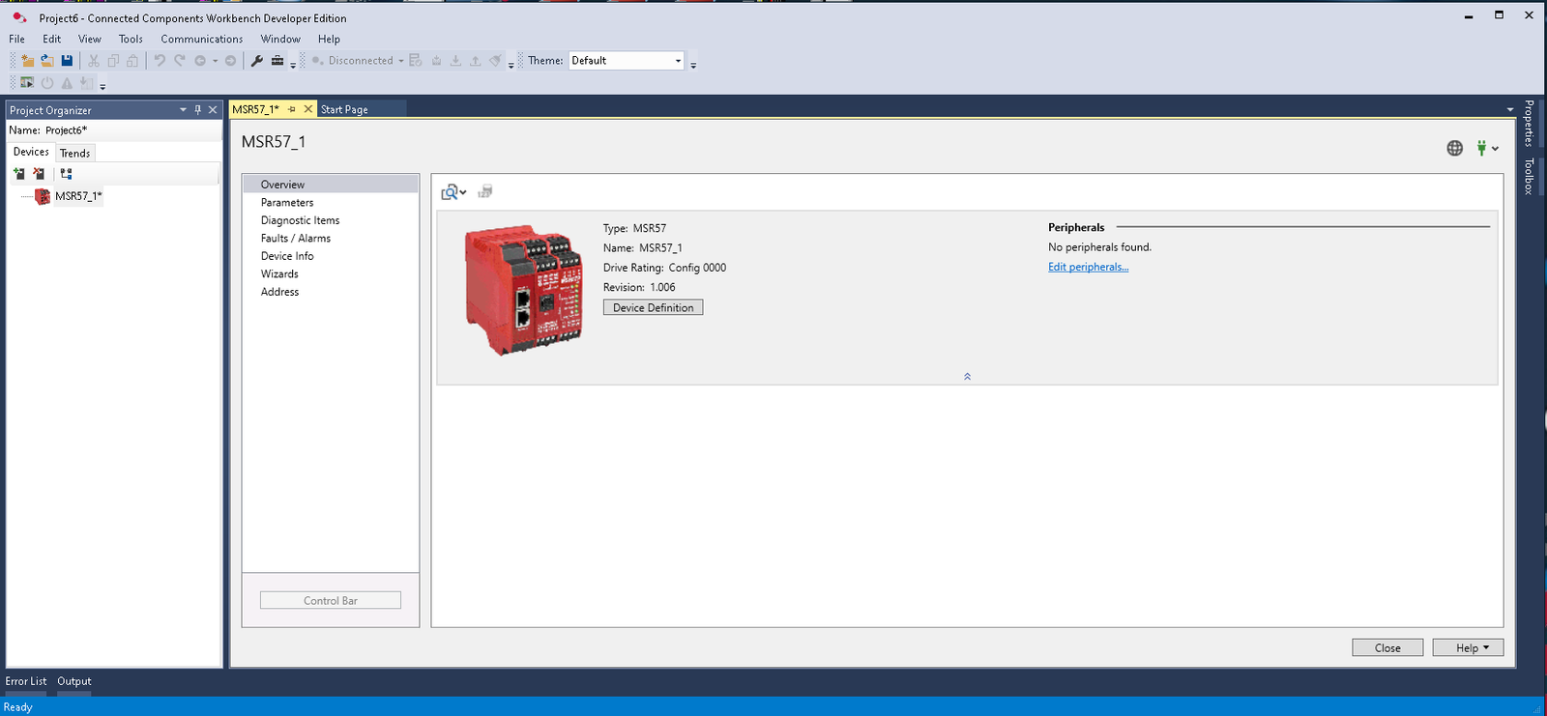
Task: Click the green plug connect icon
Action: (1481, 148)
